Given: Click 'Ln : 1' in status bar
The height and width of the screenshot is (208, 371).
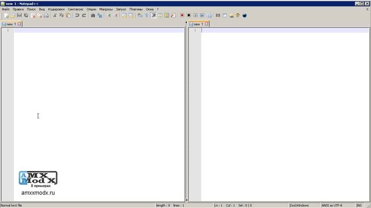Looking at the screenshot, I should click(218, 206).
